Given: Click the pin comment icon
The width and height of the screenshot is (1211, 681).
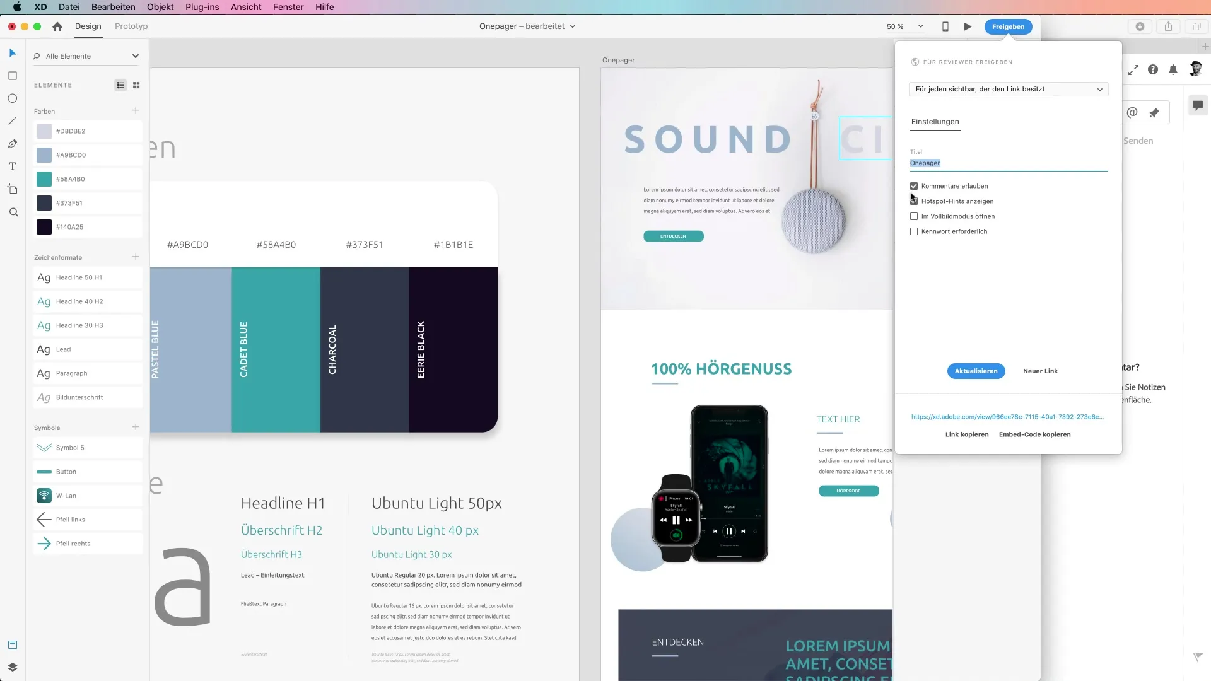Looking at the screenshot, I should [x=1154, y=113].
